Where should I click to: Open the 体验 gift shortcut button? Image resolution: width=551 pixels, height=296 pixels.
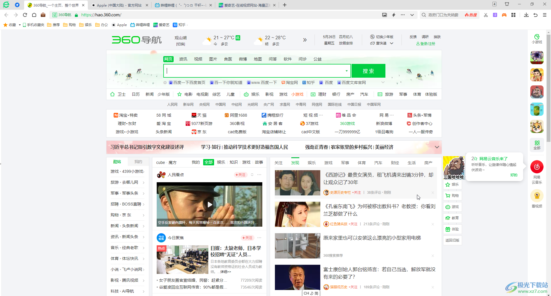452,229
